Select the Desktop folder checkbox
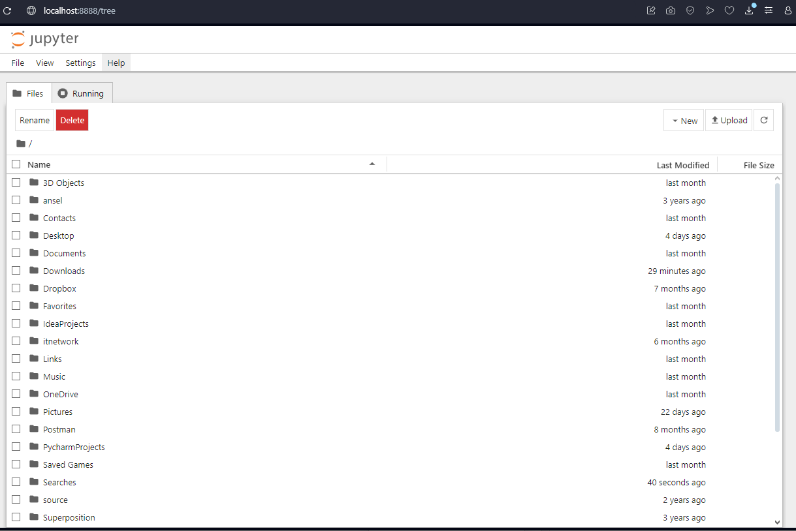The height and width of the screenshot is (531, 796). pos(16,235)
